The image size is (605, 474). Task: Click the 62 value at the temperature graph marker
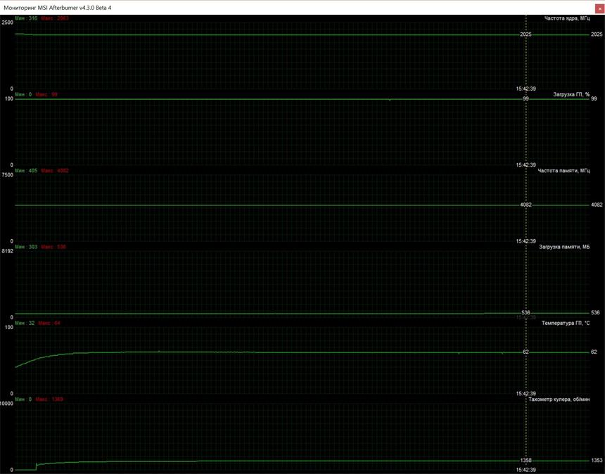pyautogui.click(x=526, y=352)
